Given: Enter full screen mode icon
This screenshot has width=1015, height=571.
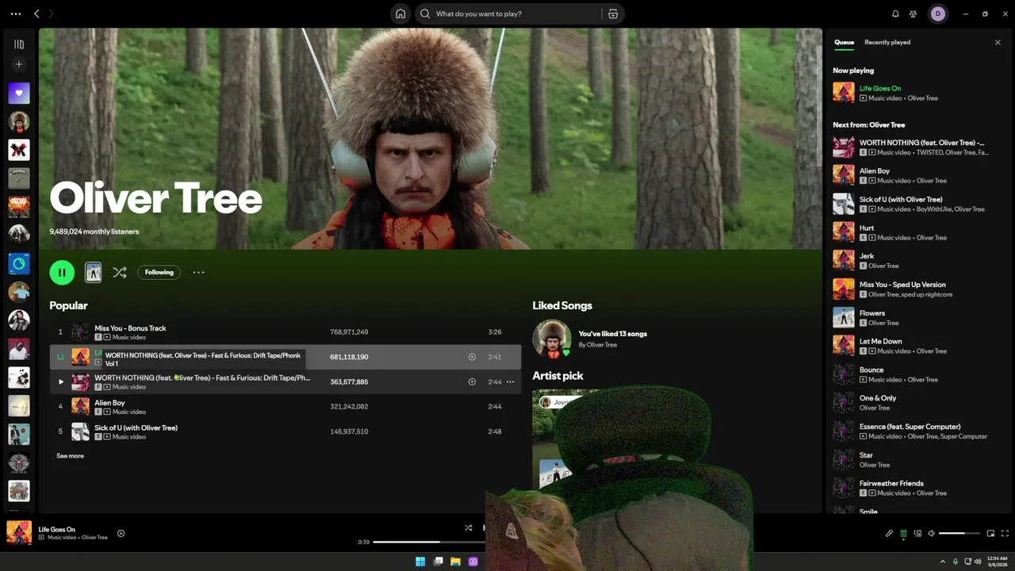Looking at the screenshot, I should pyautogui.click(x=1005, y=533).
